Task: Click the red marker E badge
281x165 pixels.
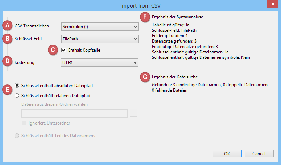Action: (7, 90)
